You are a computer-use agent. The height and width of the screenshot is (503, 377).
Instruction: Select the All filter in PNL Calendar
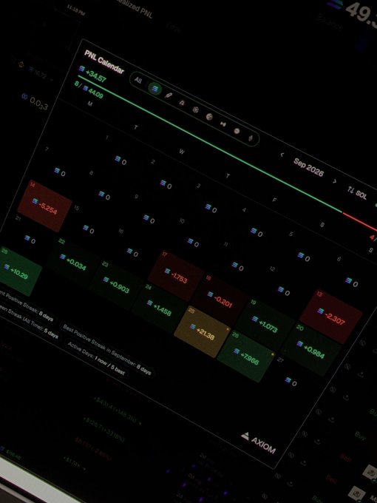click(x=137, y=80)
